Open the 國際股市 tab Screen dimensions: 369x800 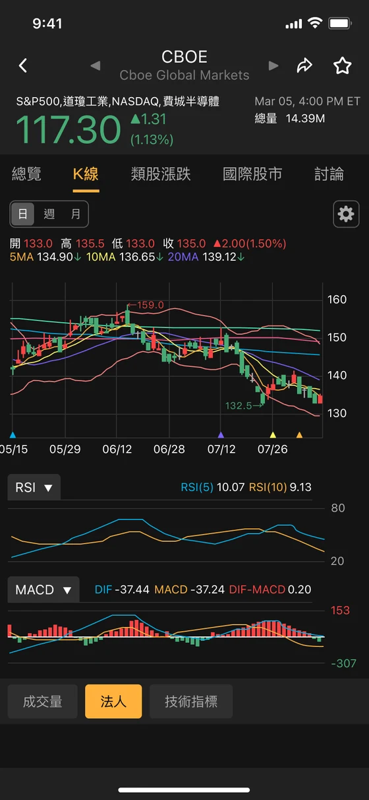(x=252, y=174)
